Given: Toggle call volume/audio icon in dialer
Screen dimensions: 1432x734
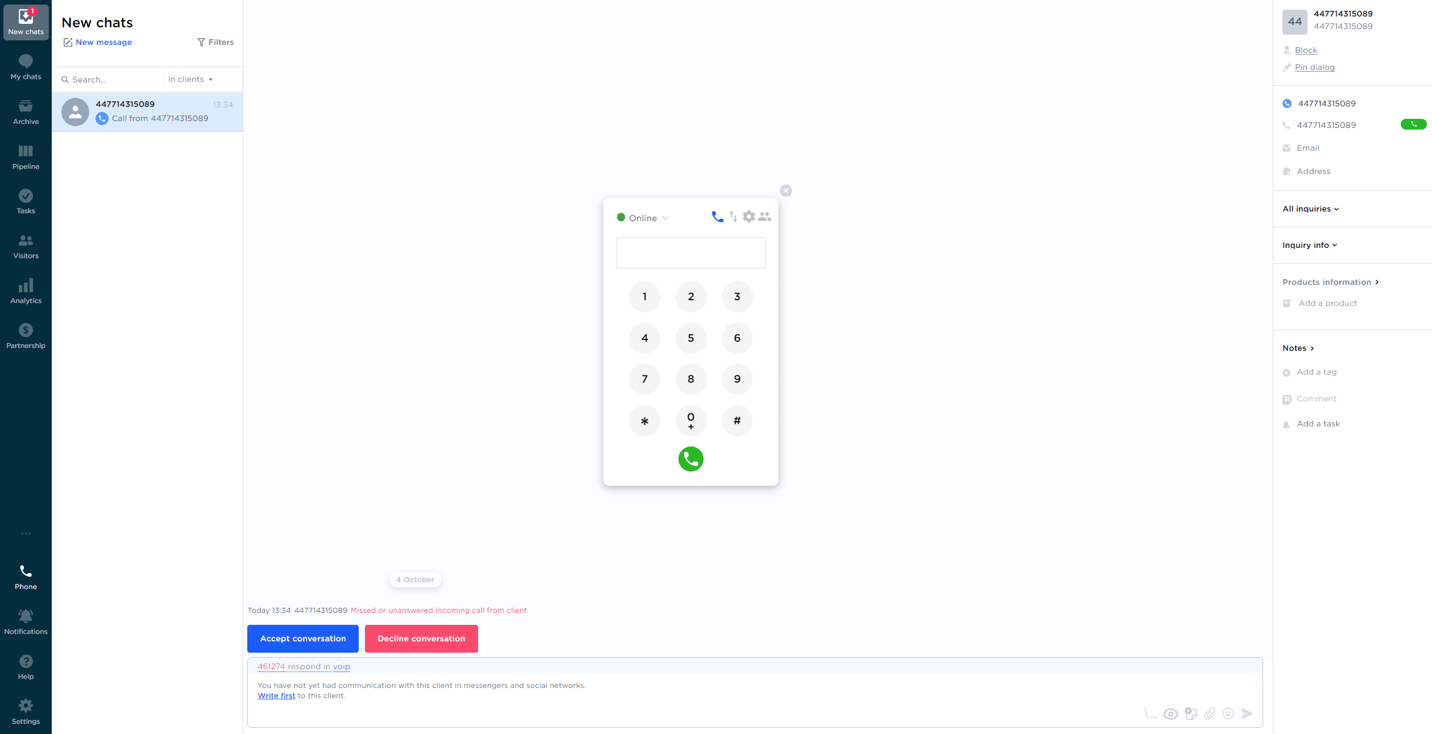Looking at the screenshot, I should (733, 216).
